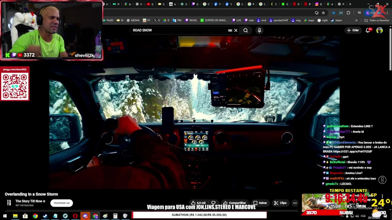The height and width of the screenshot is (220, 392).
Task: Click The Story Till Now channel avatar
Action: [9, 203]
